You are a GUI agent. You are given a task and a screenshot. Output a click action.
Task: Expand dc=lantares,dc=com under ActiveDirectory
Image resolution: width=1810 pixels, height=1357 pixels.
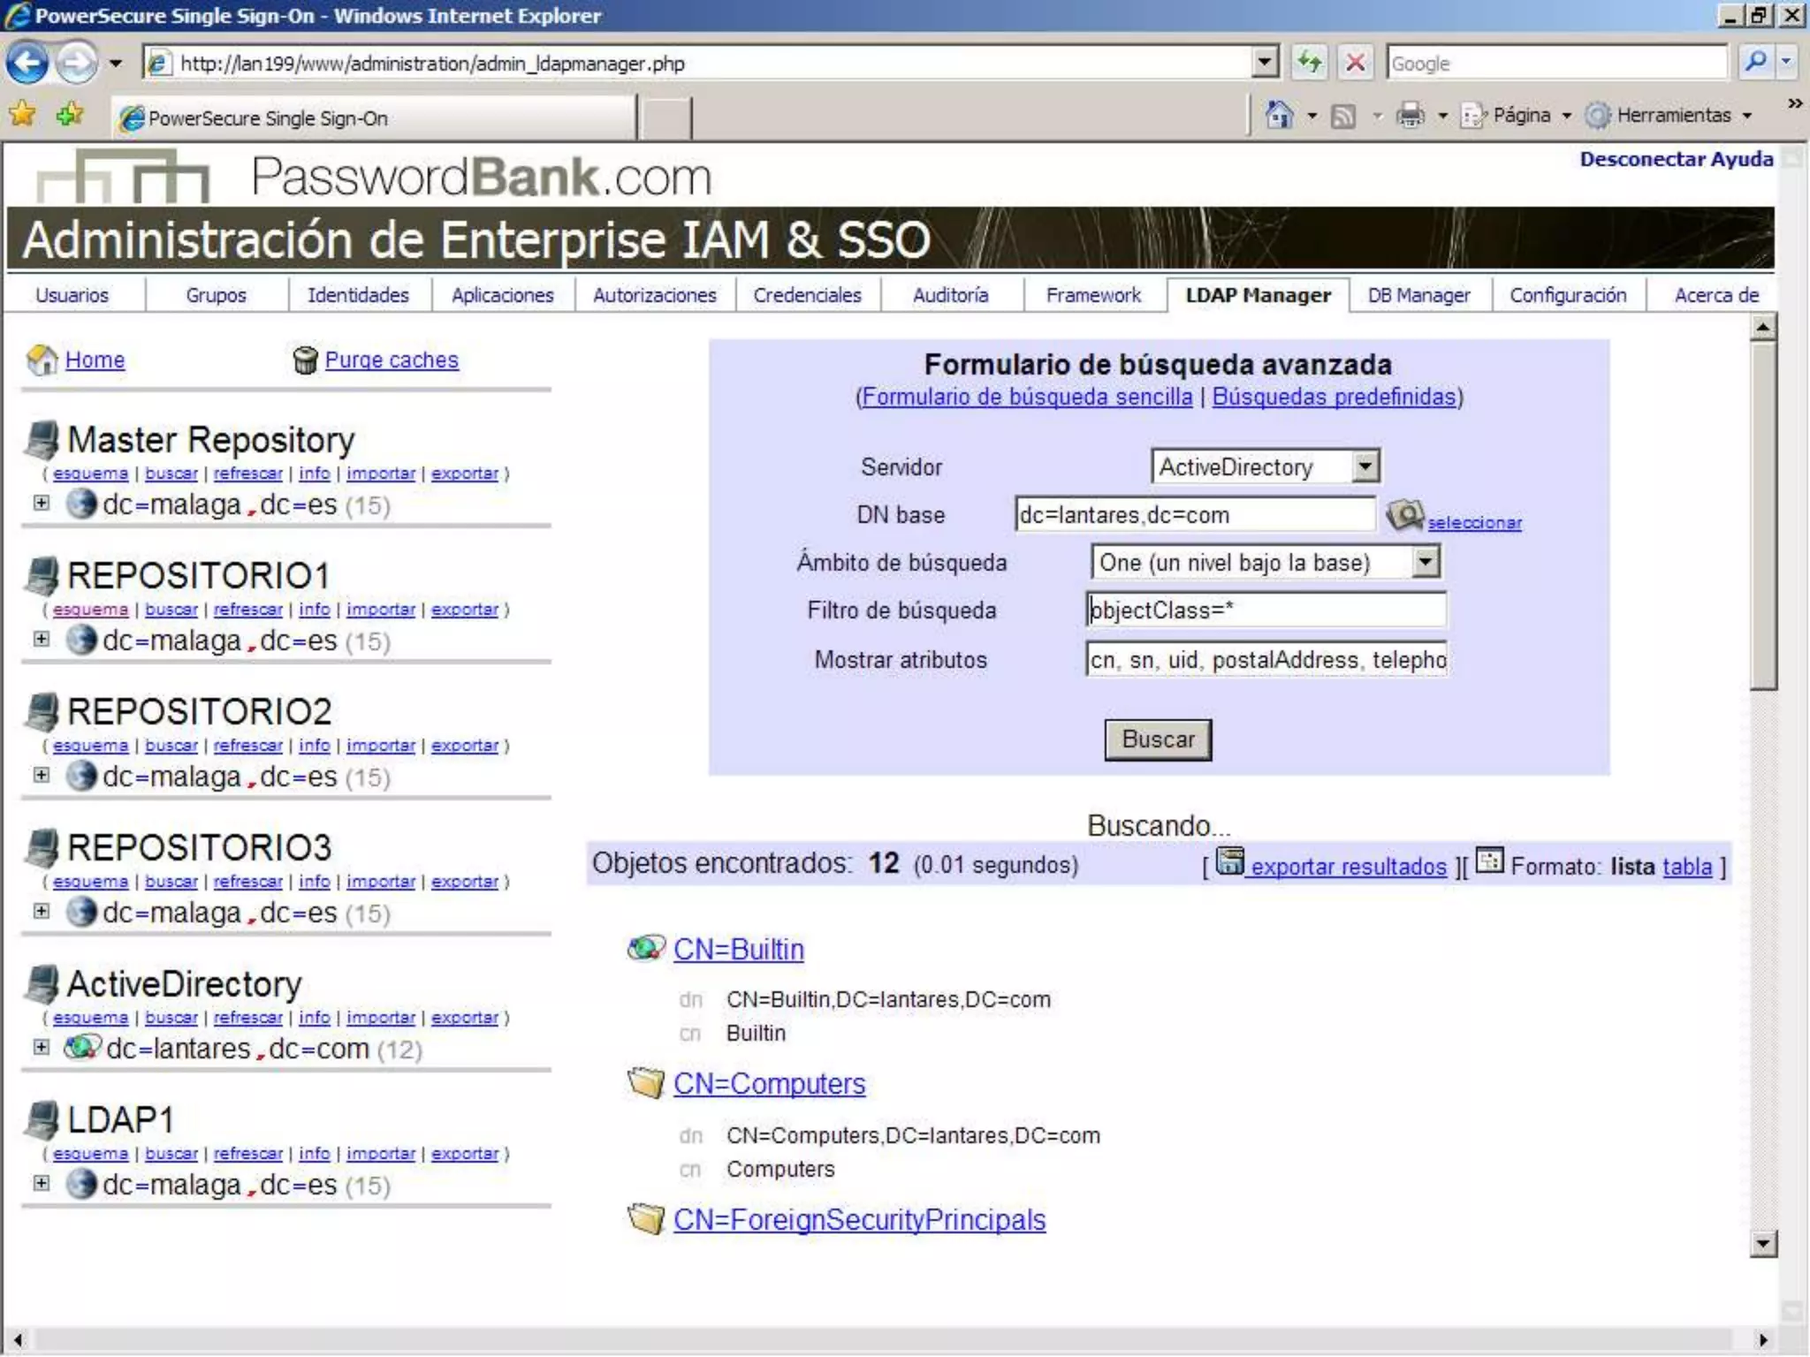41,1047
